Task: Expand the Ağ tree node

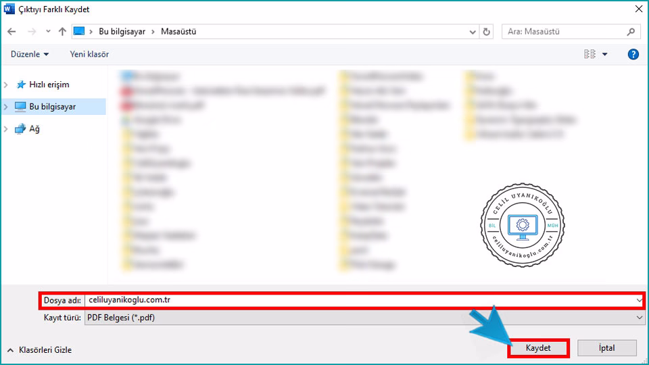Action: (6, 128)
